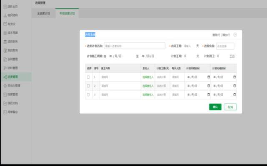267x166 pixels.
Task: Click row 3 施工内容 请填写 cell
Action: [x=120, y=94]
